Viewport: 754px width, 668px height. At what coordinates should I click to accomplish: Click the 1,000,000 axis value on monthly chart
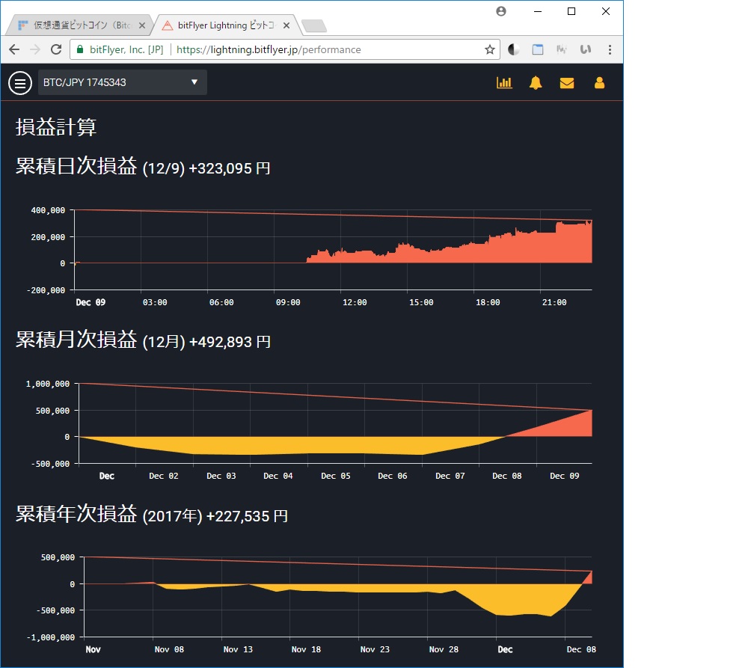pyautogui.click(x=48, y=384)
